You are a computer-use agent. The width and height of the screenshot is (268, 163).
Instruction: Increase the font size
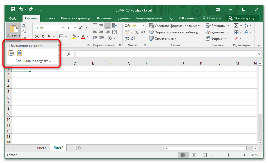81,28
